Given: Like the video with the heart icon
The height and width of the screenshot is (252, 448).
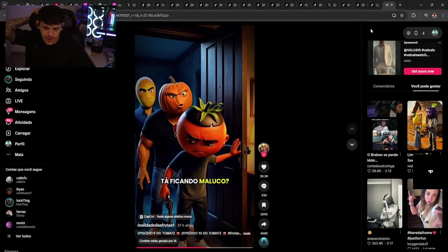Looking at the screenshot, I should 264,167.
